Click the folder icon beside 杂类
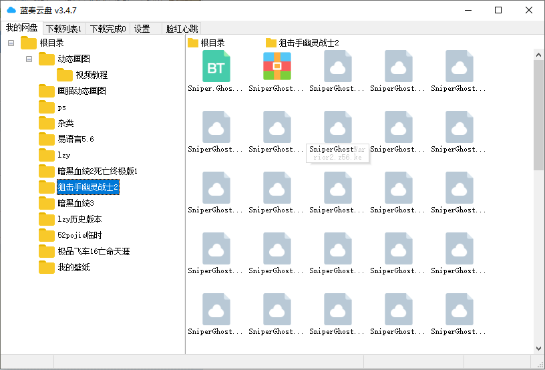This screenshot has width=545, height=370. (47, 123)
